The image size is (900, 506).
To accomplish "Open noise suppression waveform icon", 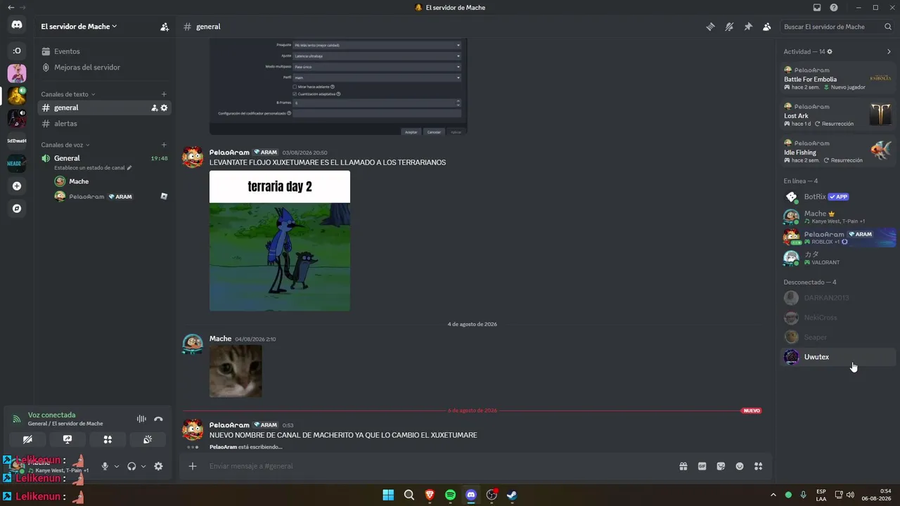I will point(141,419).
